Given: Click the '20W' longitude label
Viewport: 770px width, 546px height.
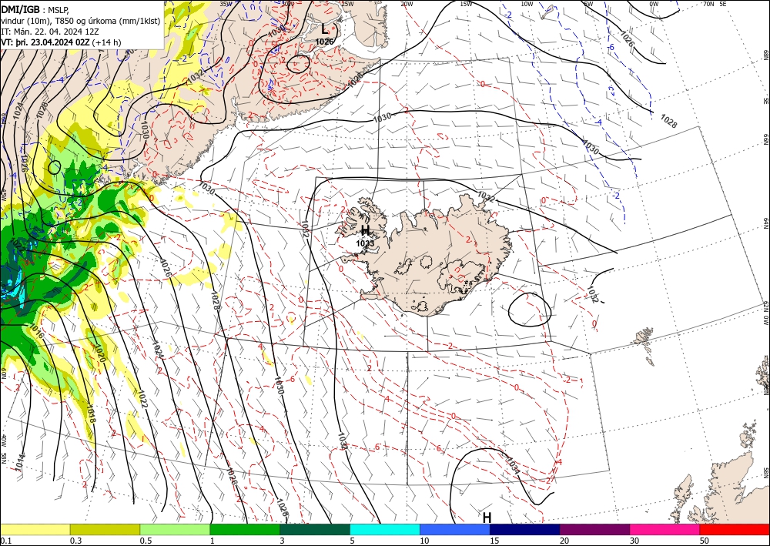Looking at the screenshot, I should click(x=407, y=4).
